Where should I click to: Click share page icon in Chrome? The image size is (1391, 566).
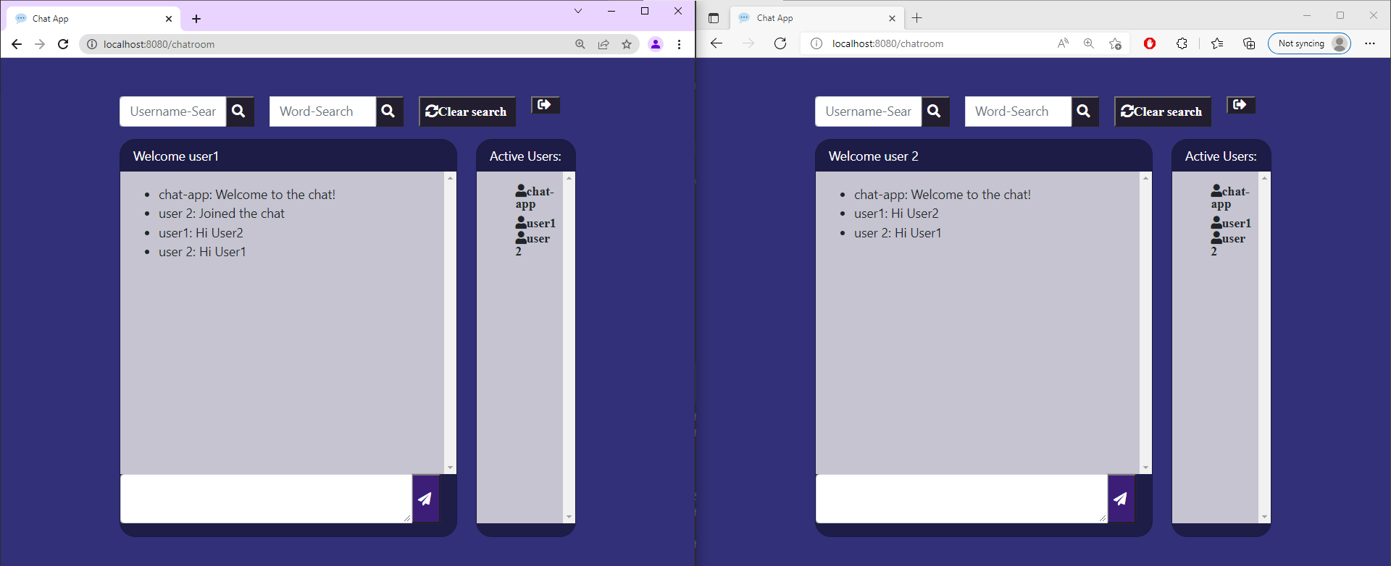tap(603, 44)
